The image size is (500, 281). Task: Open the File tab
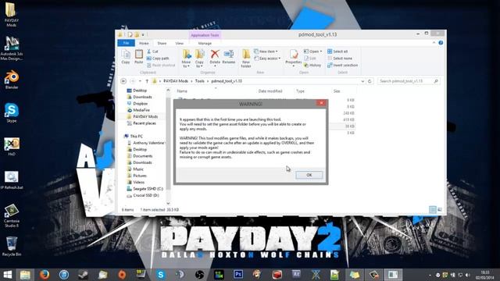(x=126, y=43)
